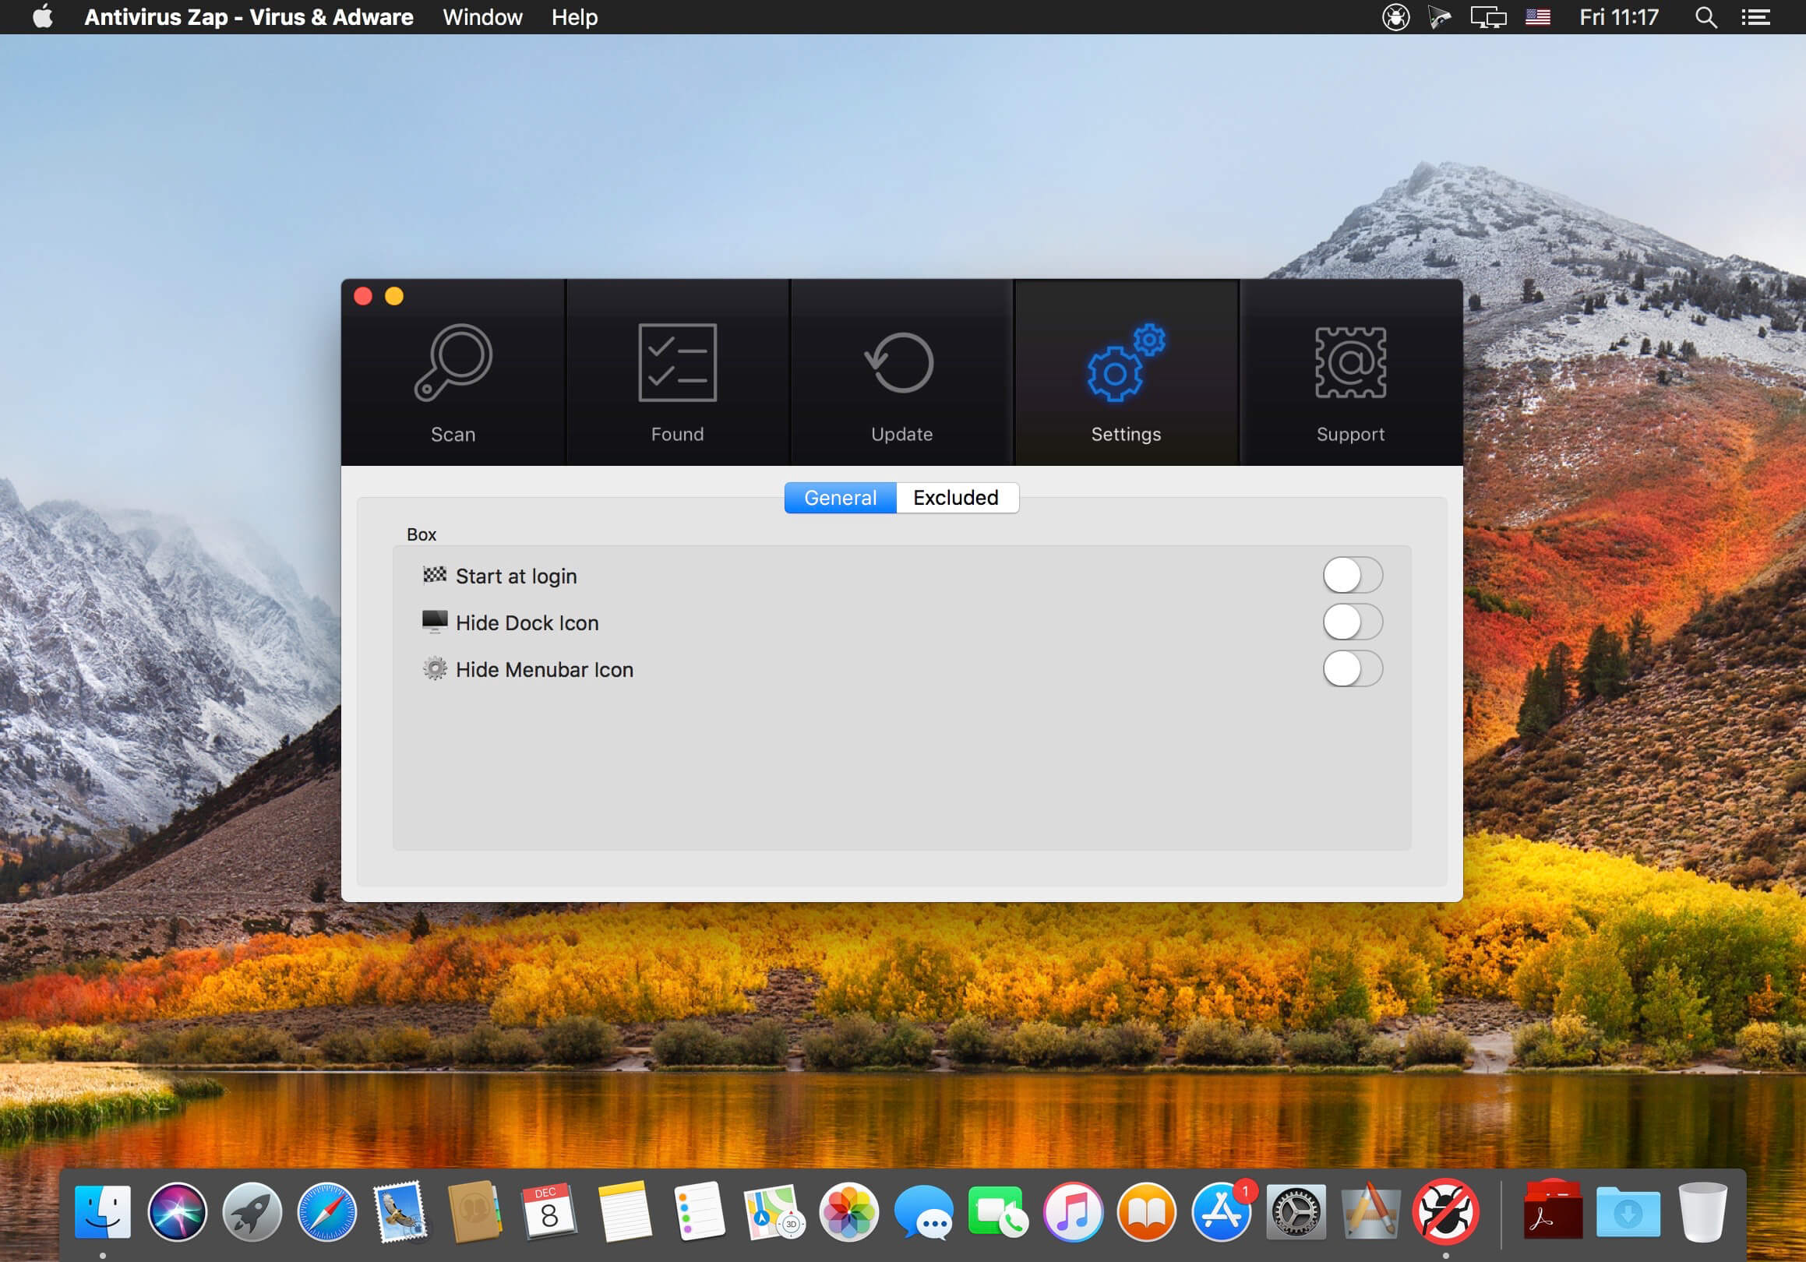1806x1262 pixels.
Task: Open the red Acrobat folder in Dock
Action: [1553, 1211]
